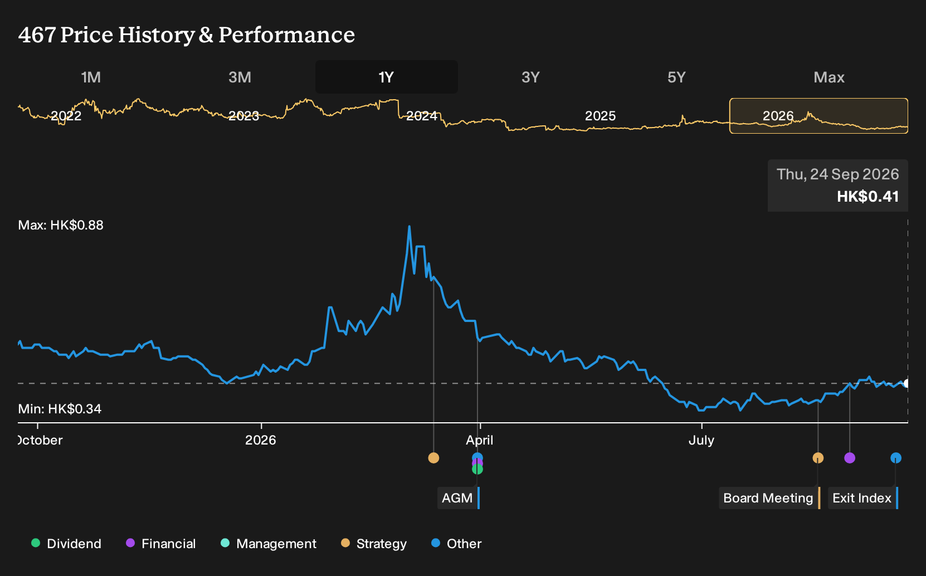The width and height of the screenshot is (926, 576).
Task: Click the white current price point on chart
Action: pos(907,383)
